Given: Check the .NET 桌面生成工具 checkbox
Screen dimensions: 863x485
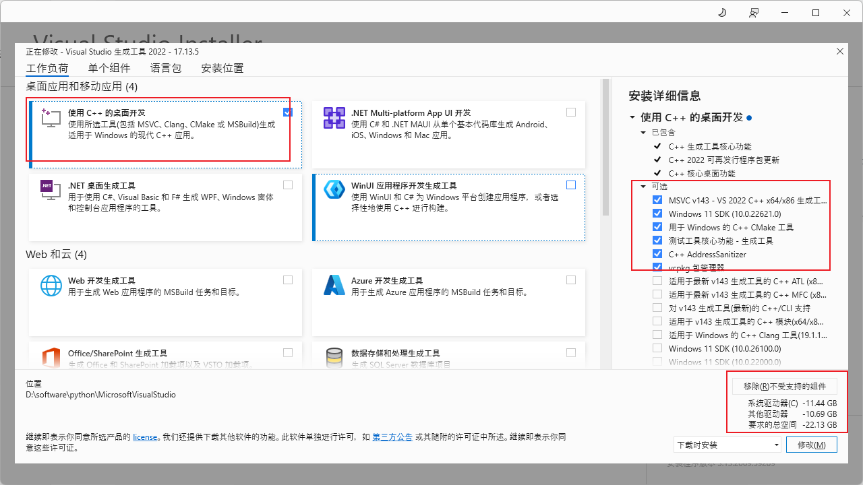Looking at the screenshot, I should (288, 185).
